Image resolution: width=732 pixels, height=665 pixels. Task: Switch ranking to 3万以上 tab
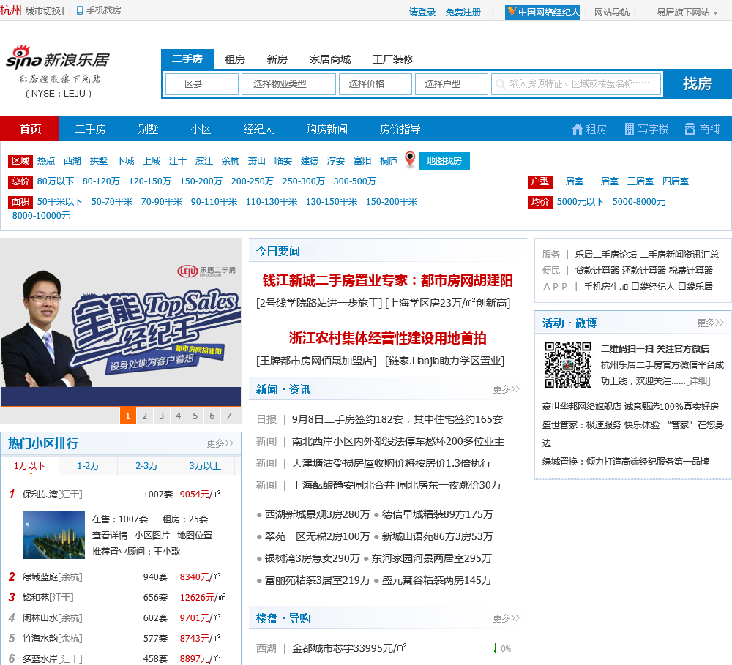click(205, 466)
